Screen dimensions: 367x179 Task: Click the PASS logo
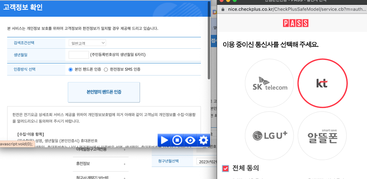(x=296, y=23)
